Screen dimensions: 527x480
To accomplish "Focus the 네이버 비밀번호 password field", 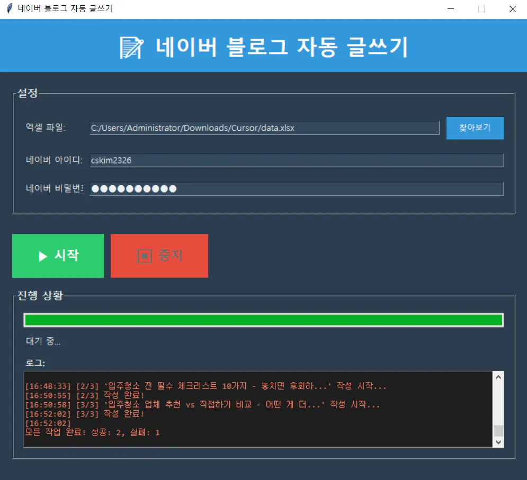I will coord(297,189).
